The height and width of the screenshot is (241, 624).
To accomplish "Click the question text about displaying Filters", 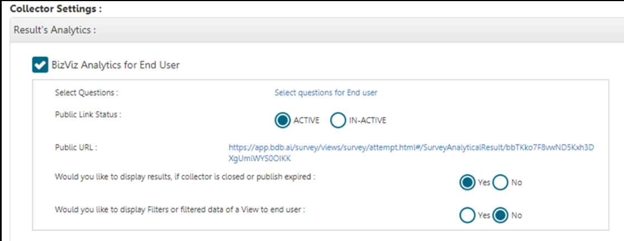I will (180, 210).
